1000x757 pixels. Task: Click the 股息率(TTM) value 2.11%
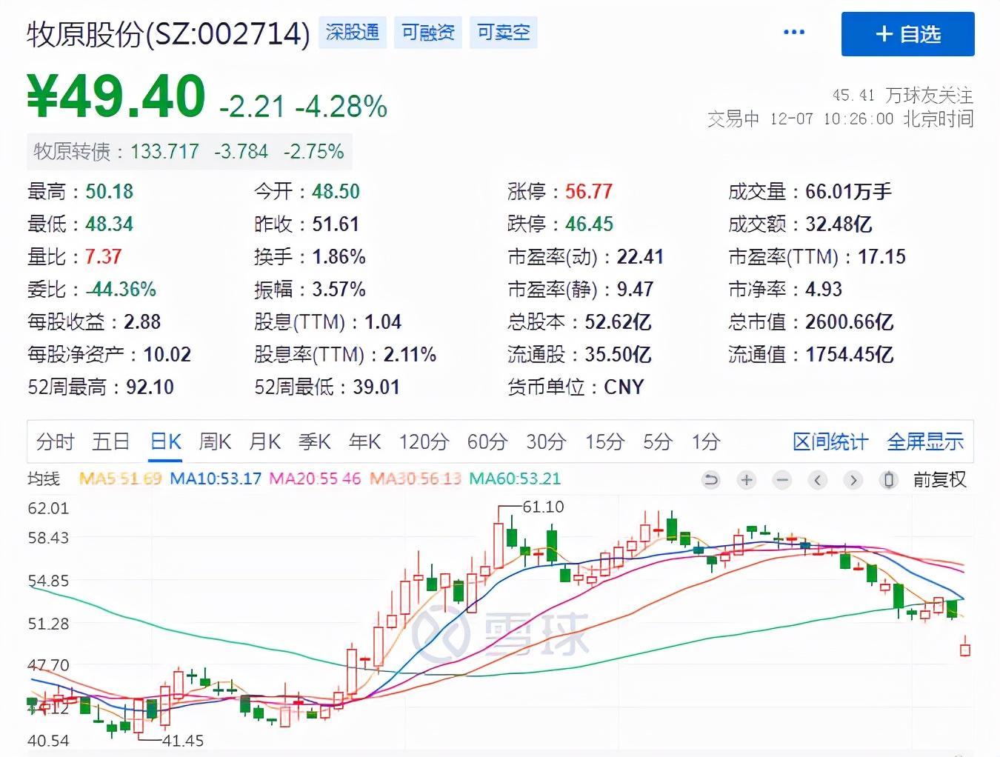click(x=410, y=355)
